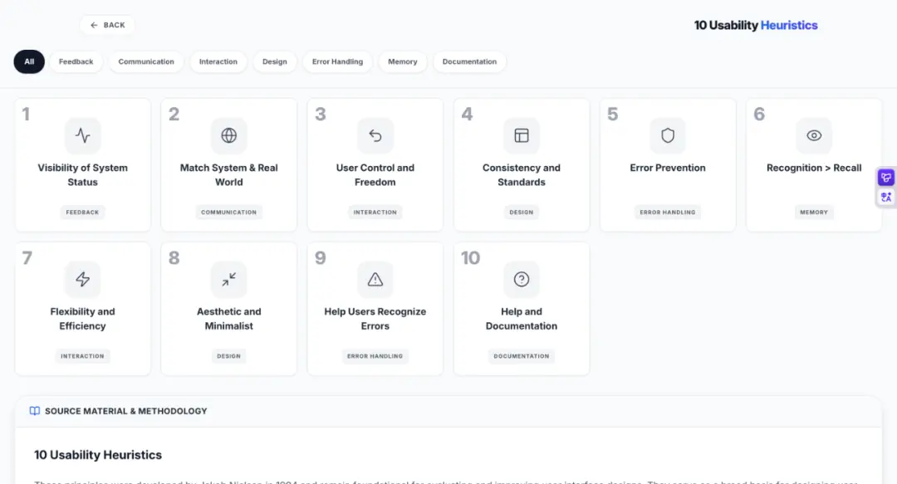Click the layout icon on Consistency and Standards
Screen dimensions: 897x484
(522, 135)
